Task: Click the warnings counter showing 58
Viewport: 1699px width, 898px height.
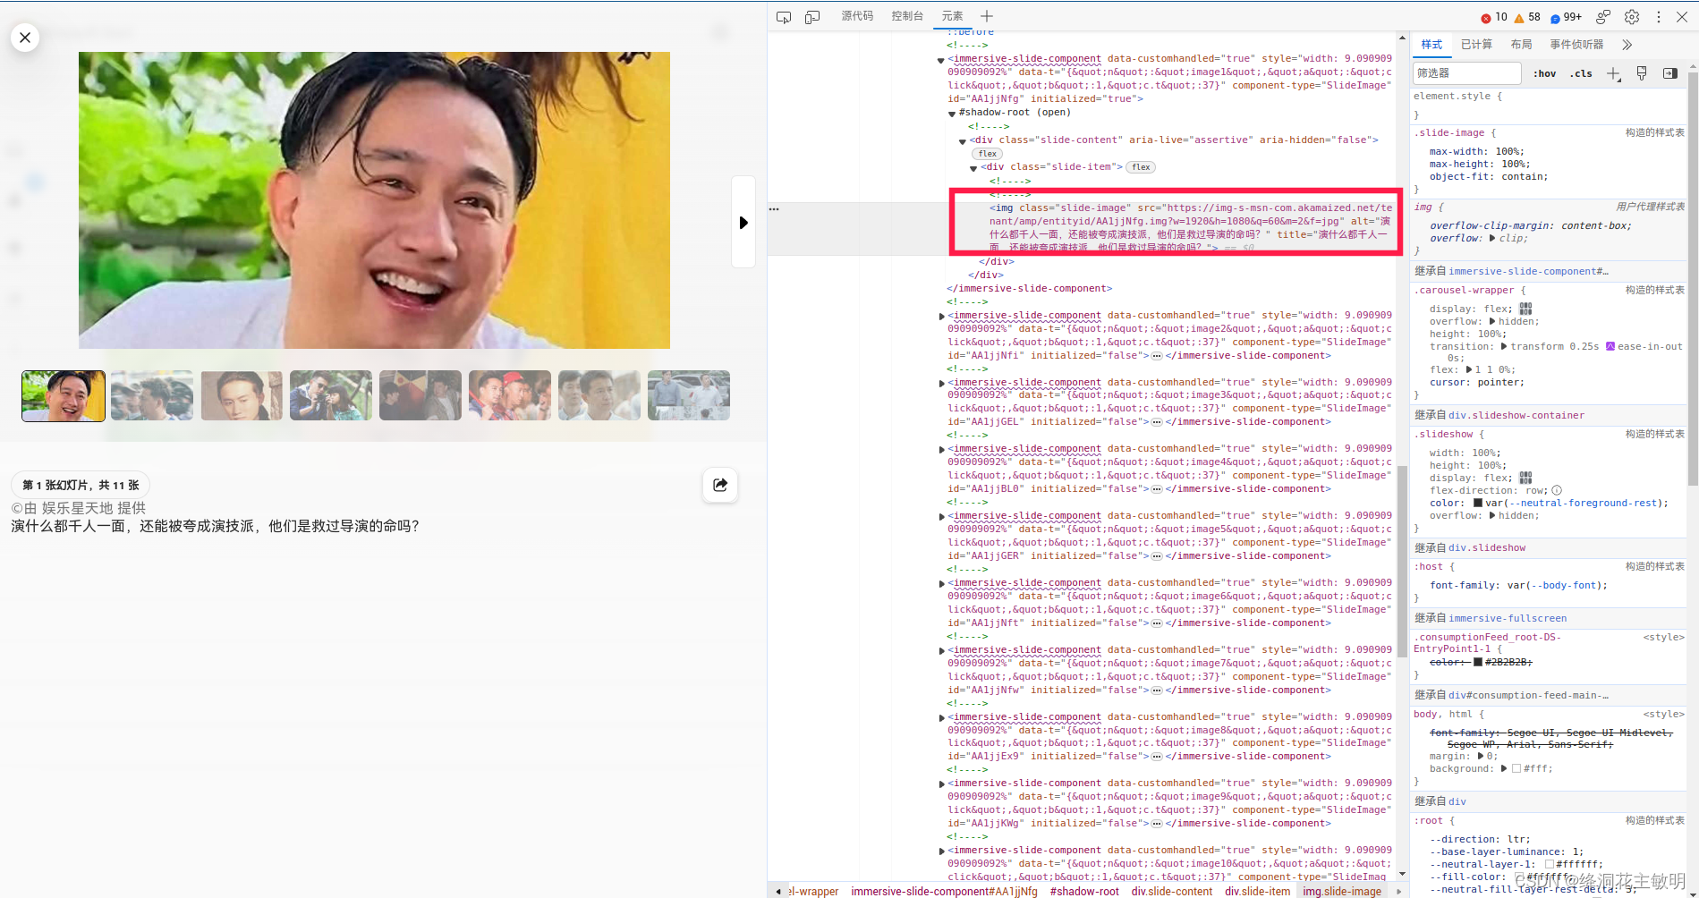Action: click(1527, 17)
